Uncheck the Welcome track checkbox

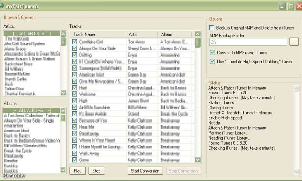(74, 94)
